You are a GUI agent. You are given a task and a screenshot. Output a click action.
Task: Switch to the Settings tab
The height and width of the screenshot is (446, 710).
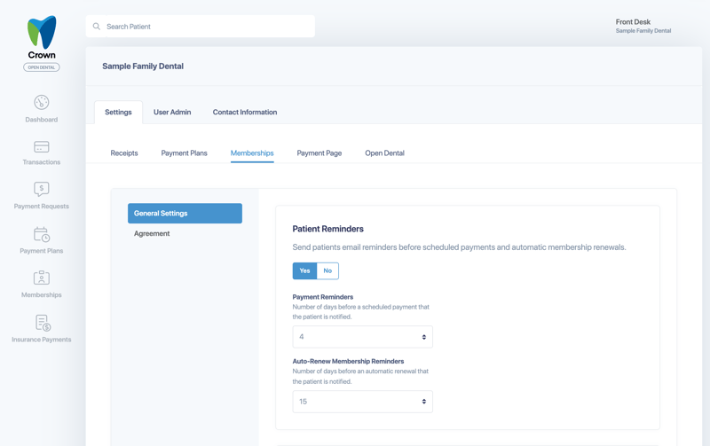118,113
